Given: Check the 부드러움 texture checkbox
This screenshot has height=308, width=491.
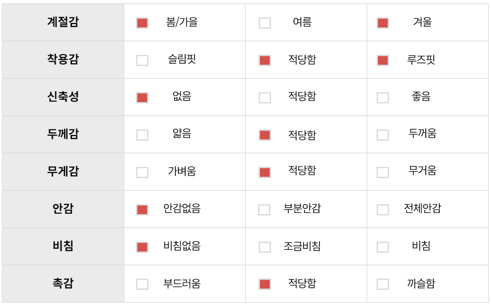Looking at the screenshot, I should [x=142, y=284].
